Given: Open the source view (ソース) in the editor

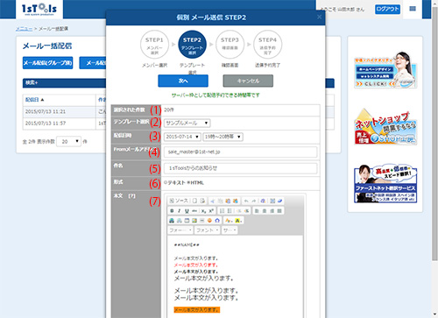Looking at the screenshot, I should (x=179, y=201).
